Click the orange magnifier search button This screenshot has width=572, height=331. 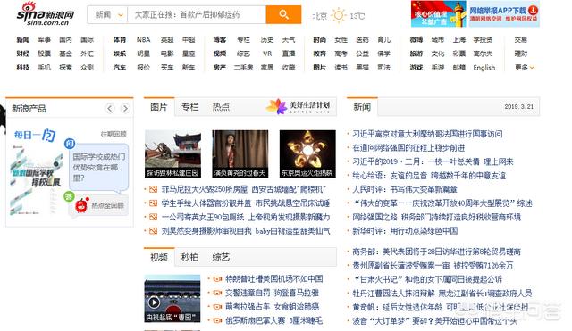click(283, 14)
